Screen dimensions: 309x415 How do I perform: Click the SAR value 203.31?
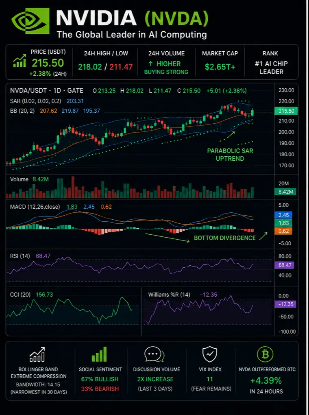click(75, 101)
